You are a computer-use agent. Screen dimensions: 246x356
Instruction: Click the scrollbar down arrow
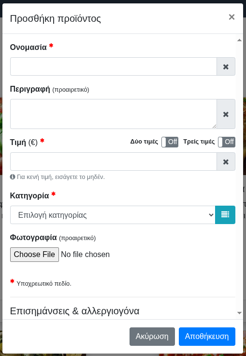click(x=239, y=313)
